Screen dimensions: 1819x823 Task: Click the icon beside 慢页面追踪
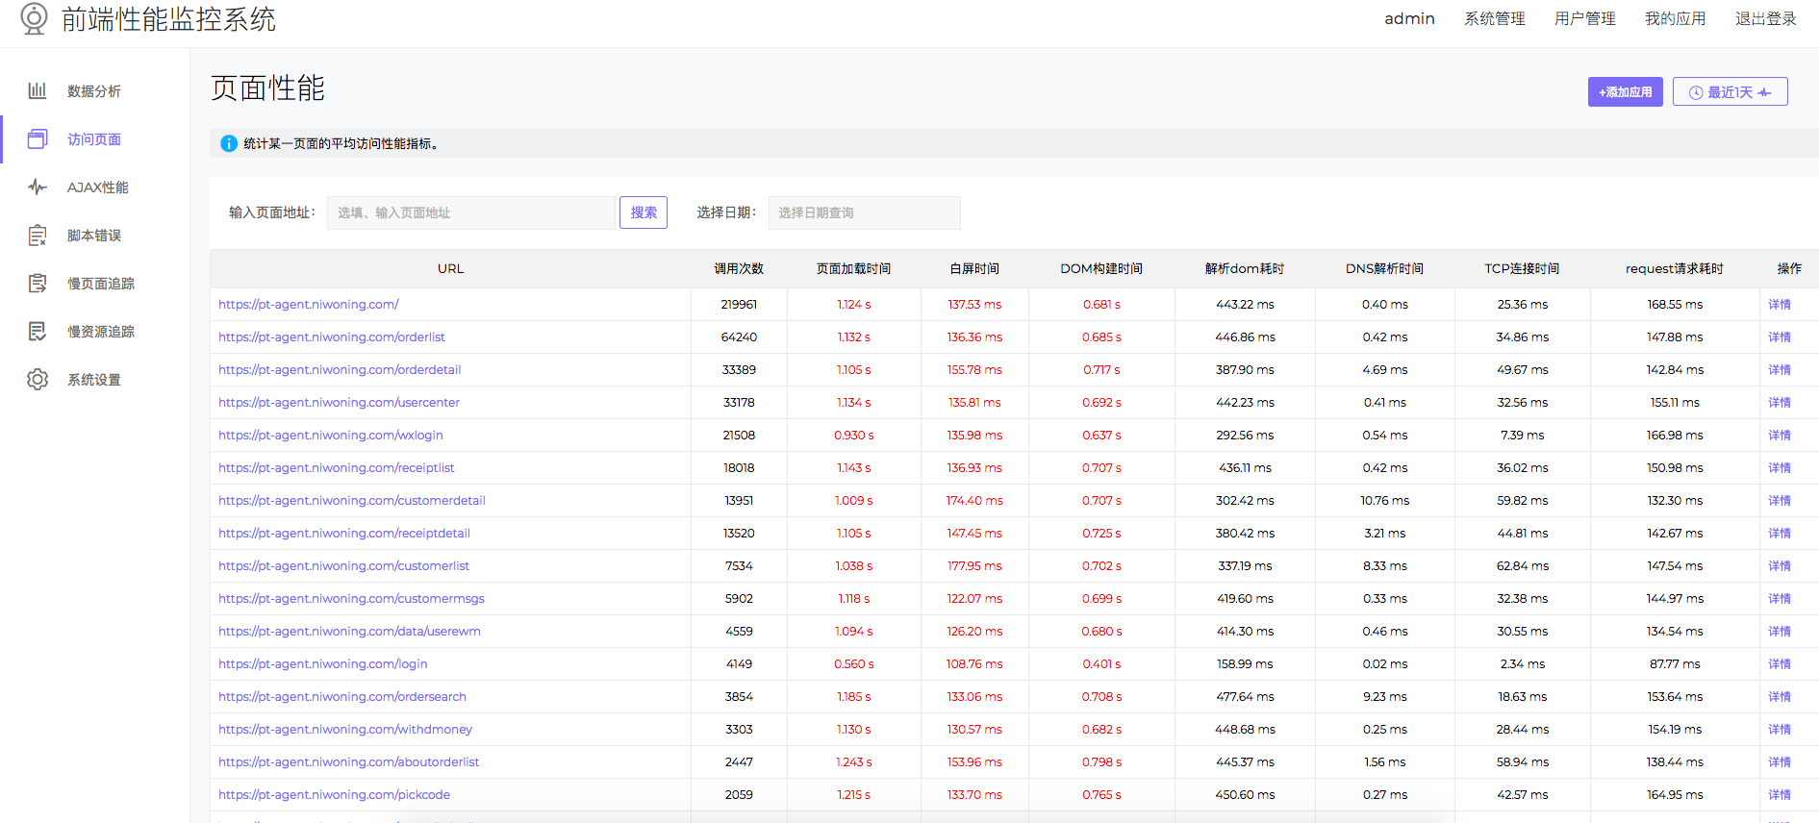[x=38, y=283]
